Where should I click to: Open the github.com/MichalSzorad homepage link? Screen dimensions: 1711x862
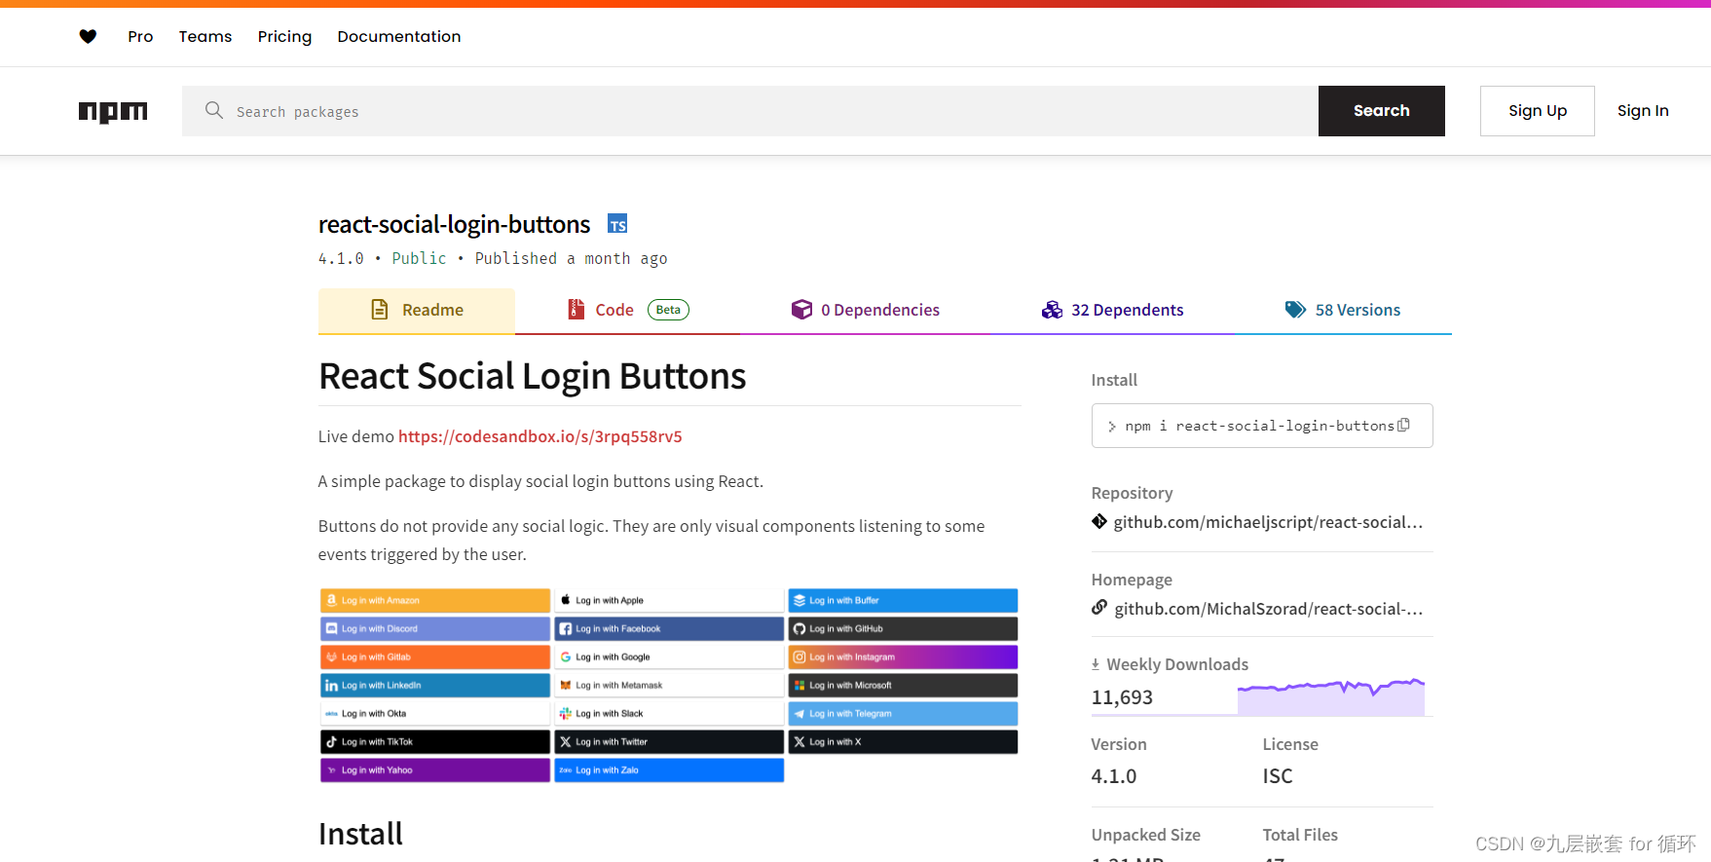point(1269,609)
